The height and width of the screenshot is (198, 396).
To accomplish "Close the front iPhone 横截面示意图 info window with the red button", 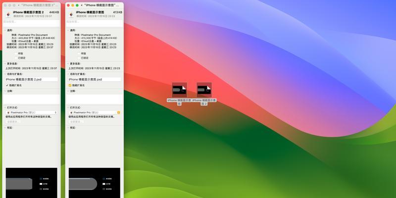I will tap(68, 5).
